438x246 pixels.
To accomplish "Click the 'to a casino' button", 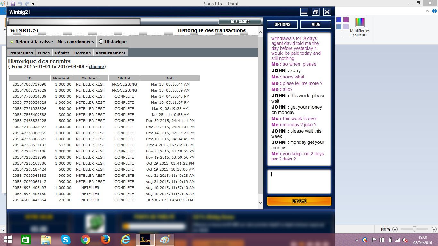I will pyautogui.click(x=240, y=21).
